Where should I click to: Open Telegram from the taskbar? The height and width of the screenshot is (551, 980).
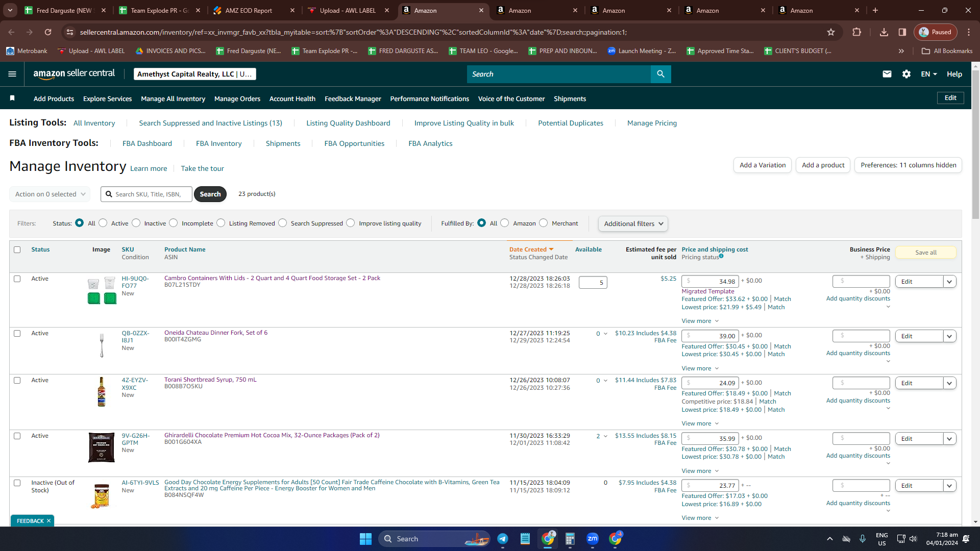point(503,539)
